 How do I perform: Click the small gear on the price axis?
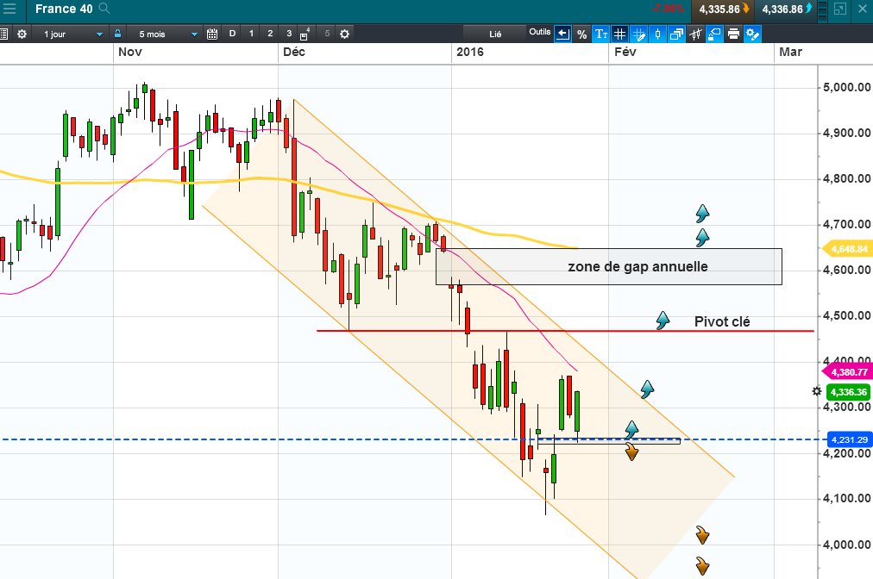(x=816, y=391)
